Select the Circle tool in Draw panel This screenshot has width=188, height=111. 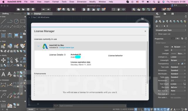16,21
